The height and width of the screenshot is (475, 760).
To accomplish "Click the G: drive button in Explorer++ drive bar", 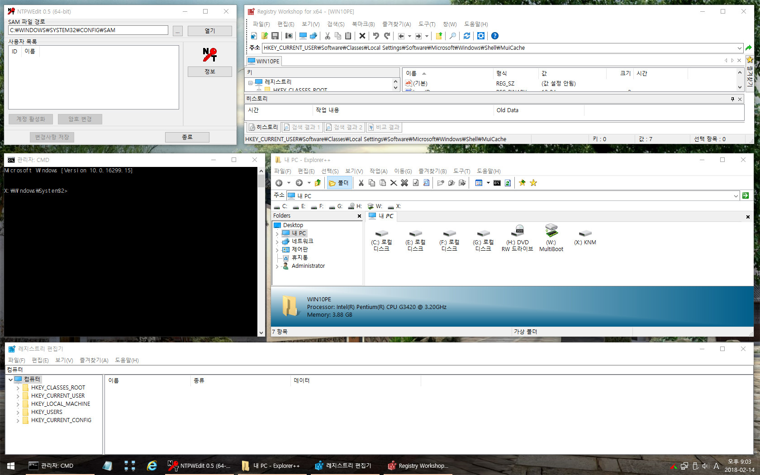I will (x=336, y=206).
